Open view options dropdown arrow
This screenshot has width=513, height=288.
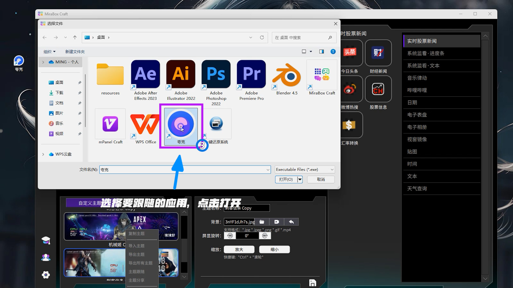coord(311,51)
